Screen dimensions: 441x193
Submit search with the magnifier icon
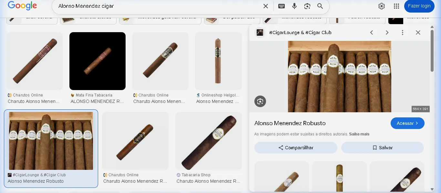pos(320,6)
